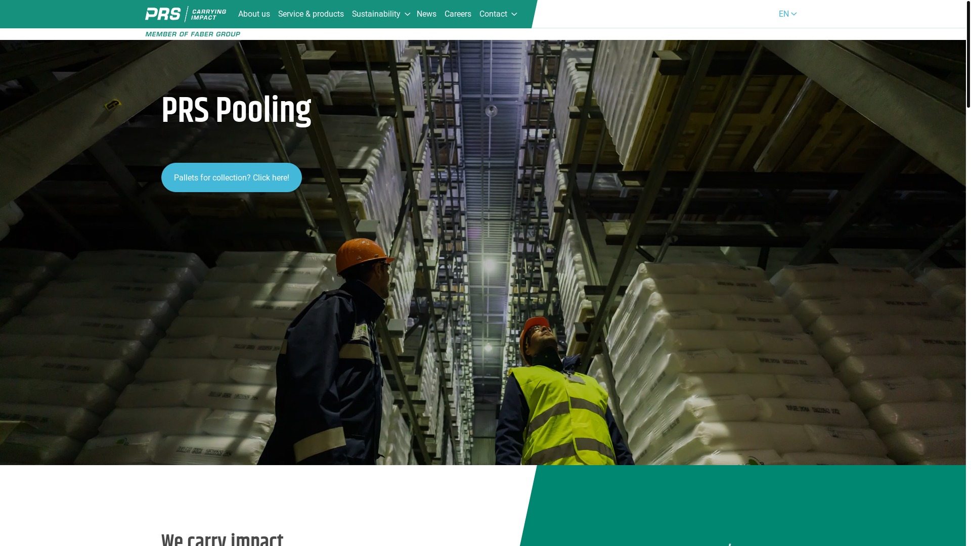This screenshot has height=546, width=971.
Task: Click the Member of Faber Group text
Action: (x=193, y=34)
